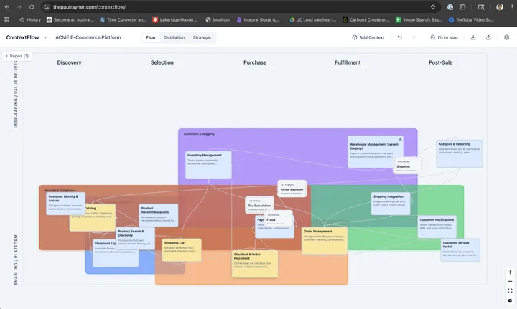
Task: Expand the Repos (1) panel
Action: tap(17, 55)
